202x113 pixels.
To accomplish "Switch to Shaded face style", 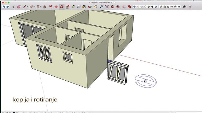I will pyautogui.click(x=149, y=7).
